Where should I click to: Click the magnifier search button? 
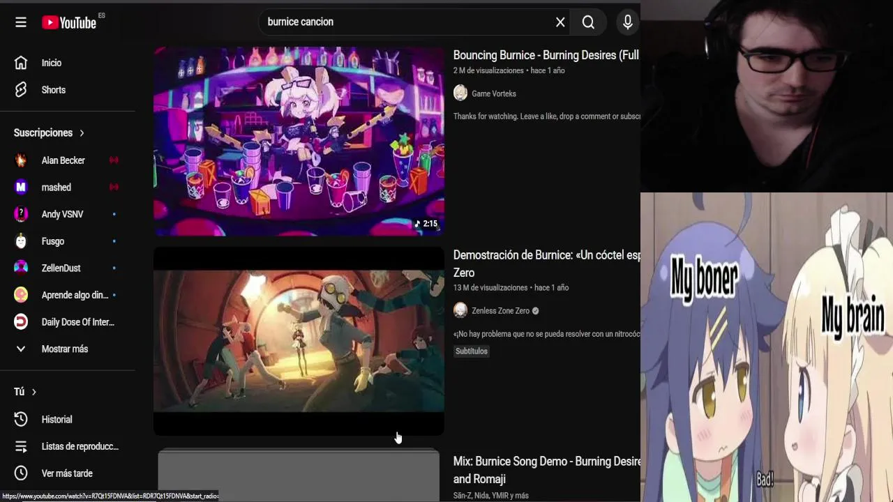click(x=588, y=22)
